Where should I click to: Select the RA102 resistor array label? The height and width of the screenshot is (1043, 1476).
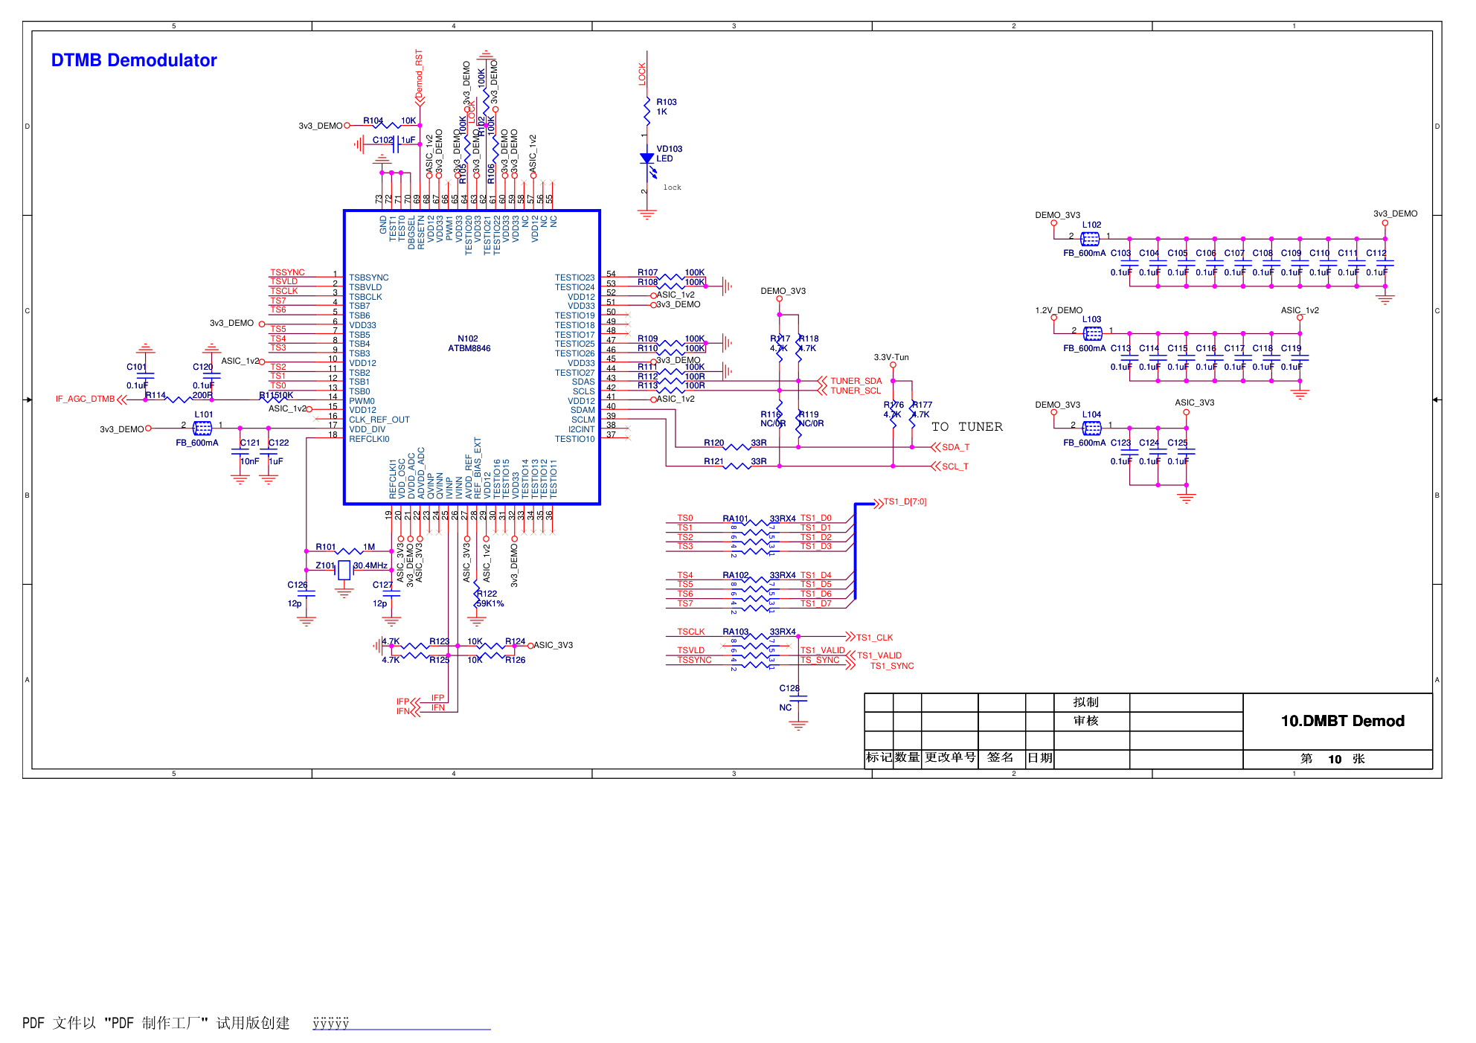[736, 575]
